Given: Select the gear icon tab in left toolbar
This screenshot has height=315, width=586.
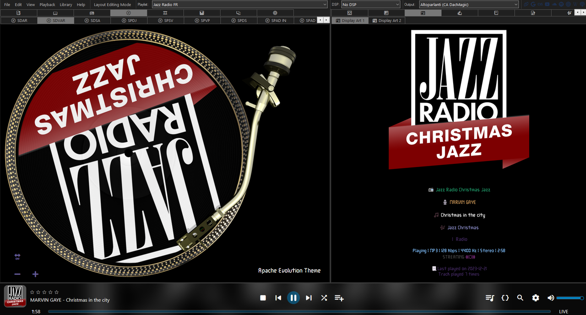Looking at the screenshot, I should tap(275, 13).
